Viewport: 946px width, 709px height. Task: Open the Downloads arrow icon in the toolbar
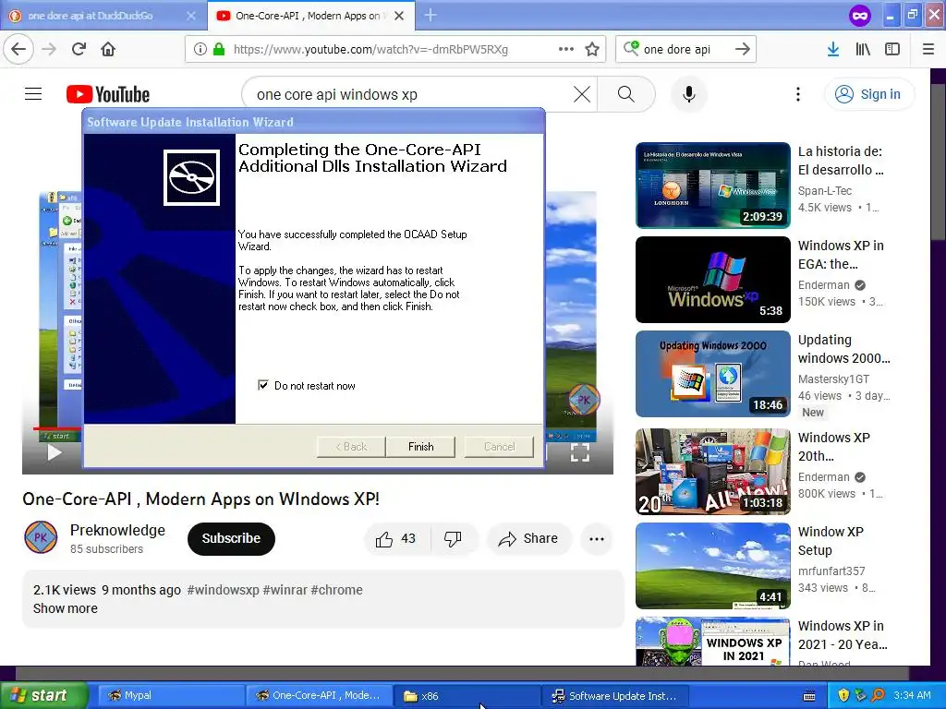832,49
